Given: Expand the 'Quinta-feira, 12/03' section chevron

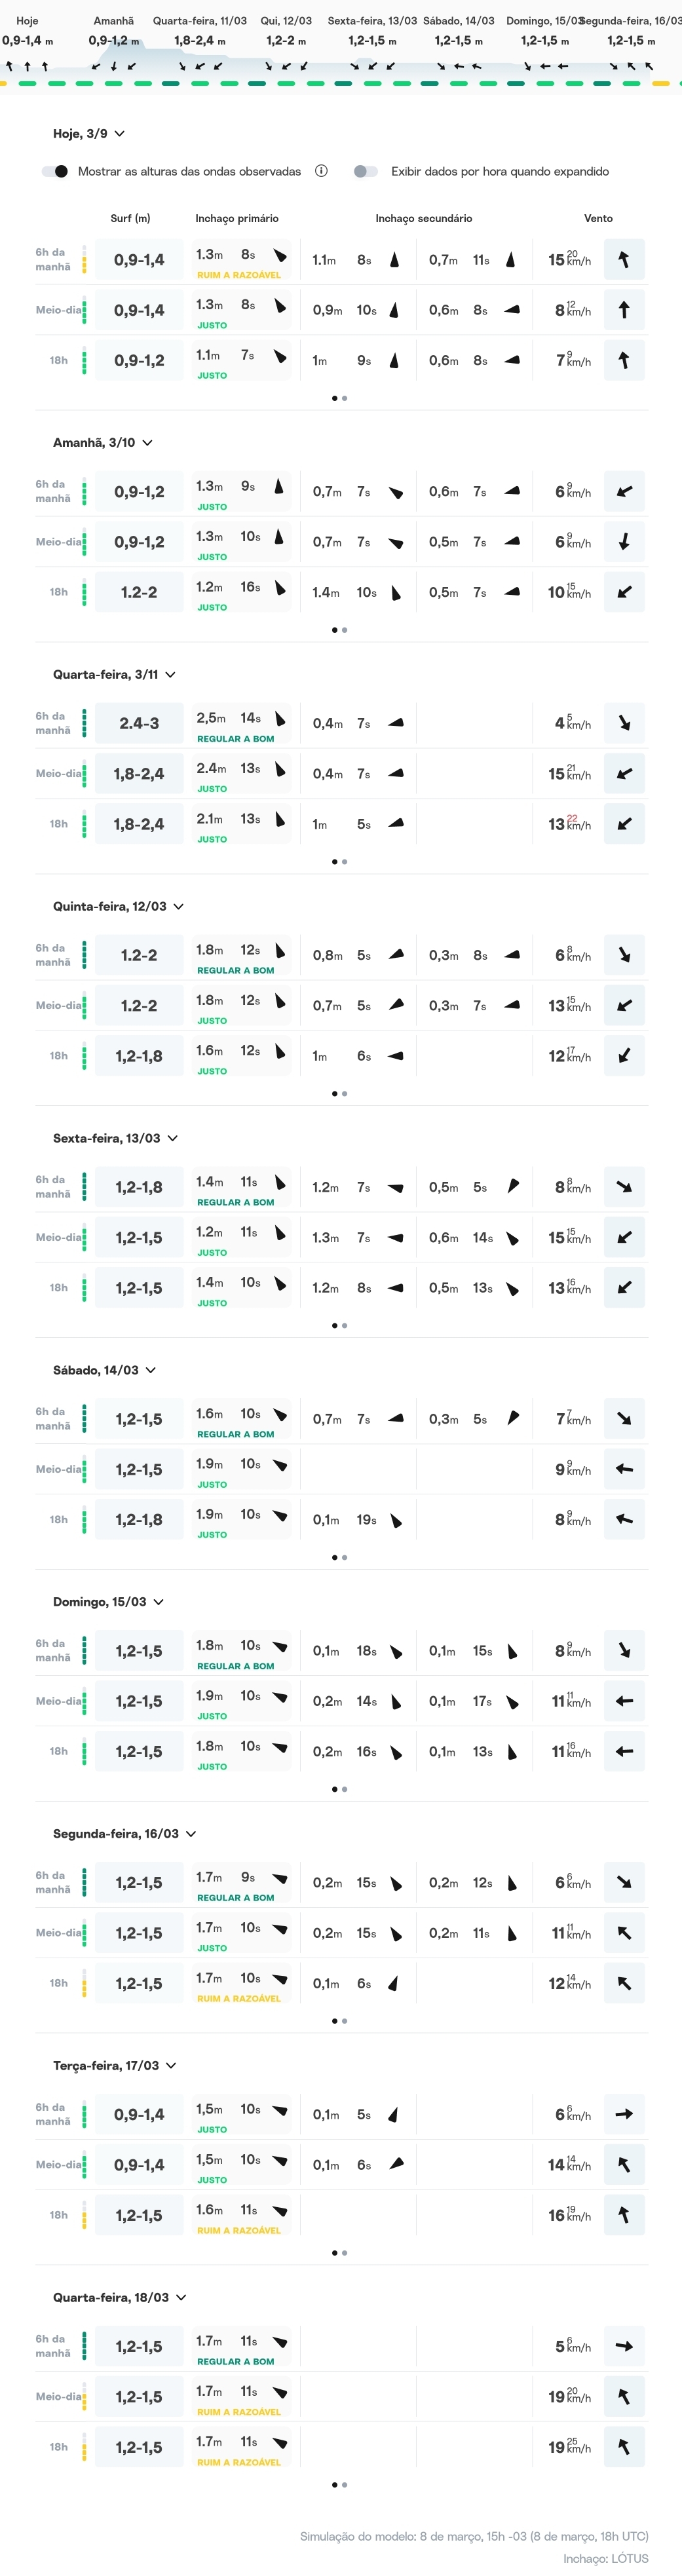Looking at the screenshot, I should 179,906.
